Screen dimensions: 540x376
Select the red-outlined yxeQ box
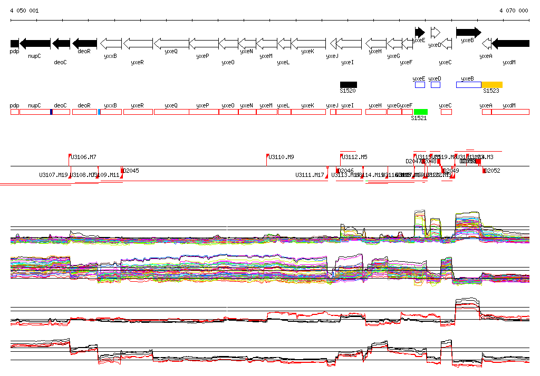point(171,112)
